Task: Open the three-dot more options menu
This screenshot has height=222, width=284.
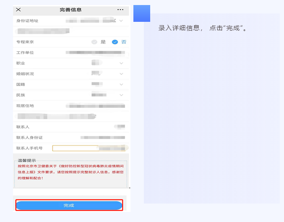Action: (x=120, y=10)
